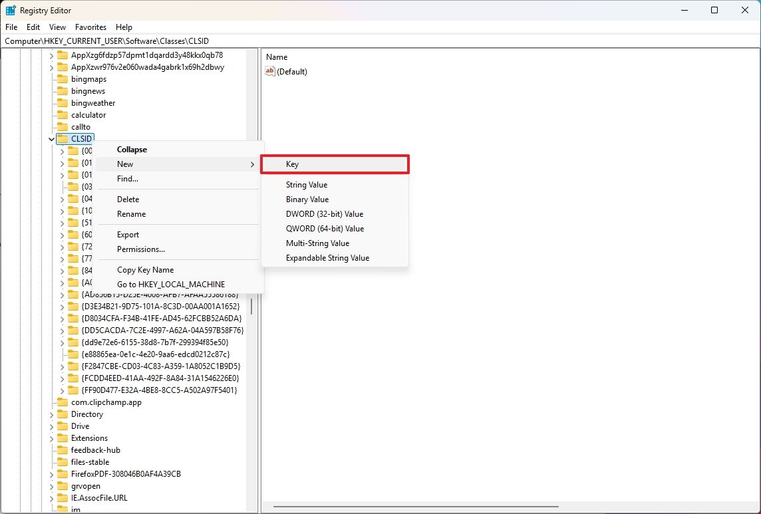Expand the Drive key
Image resolution: width=761 pixels, height=514 pixels.
click(x=52, y=426)
